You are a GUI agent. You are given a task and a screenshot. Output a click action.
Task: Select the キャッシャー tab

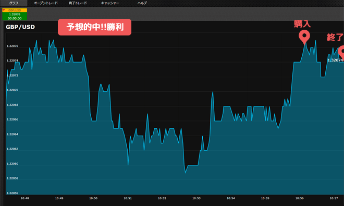click(110, 3)
